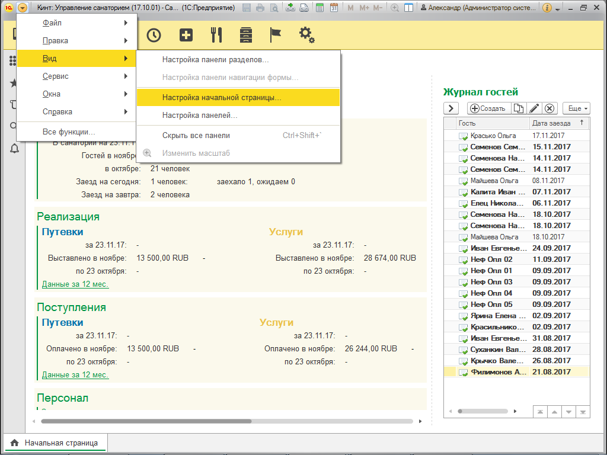Click the clock icon in sections panel
This screenshot has width=607, height=455.
pos(154,35)
